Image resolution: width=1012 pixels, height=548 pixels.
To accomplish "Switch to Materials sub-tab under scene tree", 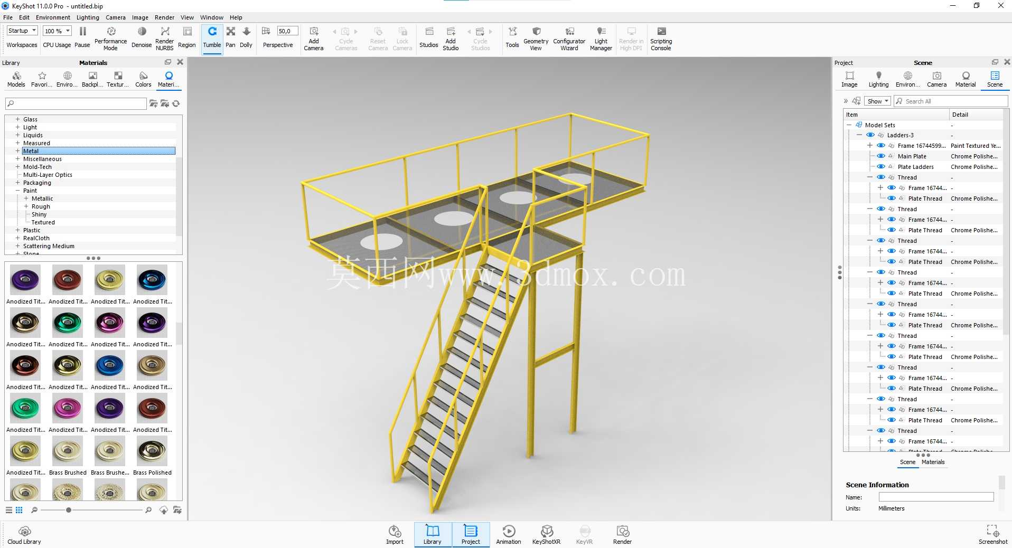I will coord(933,462).
